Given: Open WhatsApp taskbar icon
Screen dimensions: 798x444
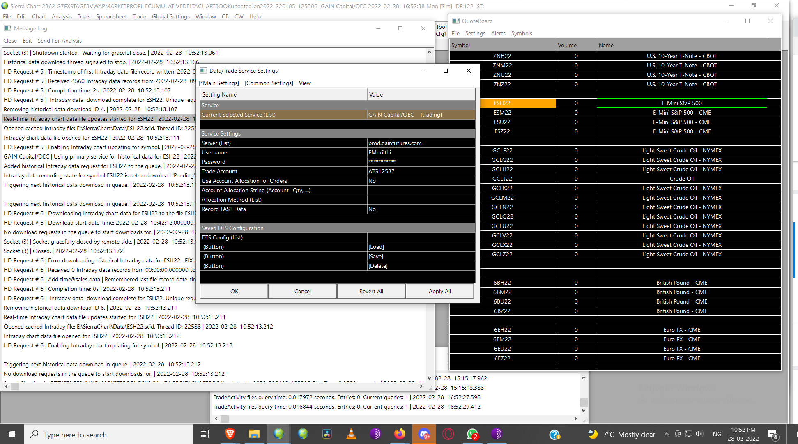Looking at the screenshot, I should (x=472, y=434).
